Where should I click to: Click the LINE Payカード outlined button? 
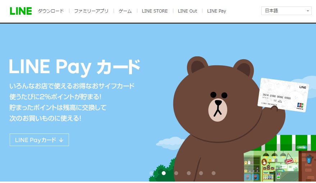[x=39, y=140]
